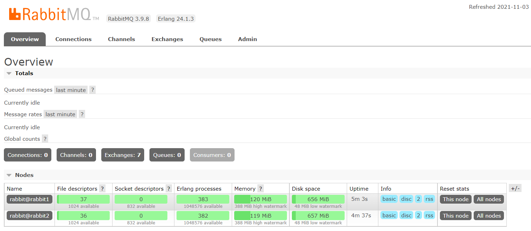531x231 pixels.
Task: Click rabbit@rabbit1 disk space bar 656 MiB
Action: (318, 199)
